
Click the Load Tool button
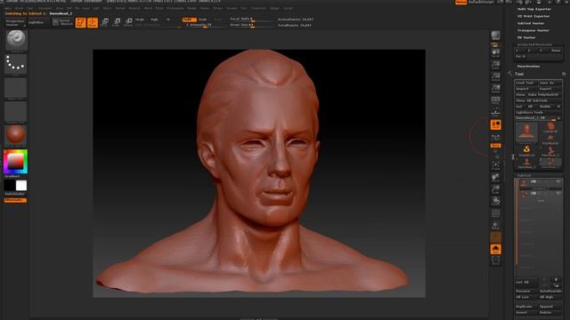tap(525, 83)
